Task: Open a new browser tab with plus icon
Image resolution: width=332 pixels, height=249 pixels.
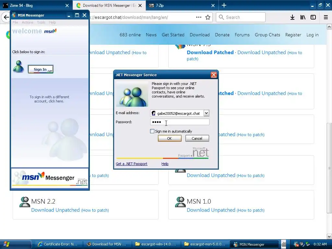Action: pos(224,5)
